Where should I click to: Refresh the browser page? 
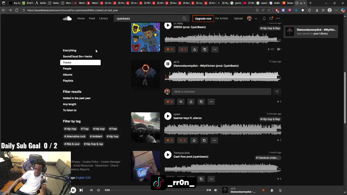tap(17, 10)
